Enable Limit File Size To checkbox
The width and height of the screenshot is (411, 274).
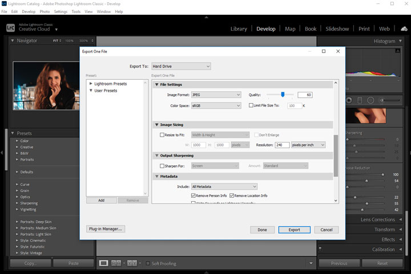(251, 105)
